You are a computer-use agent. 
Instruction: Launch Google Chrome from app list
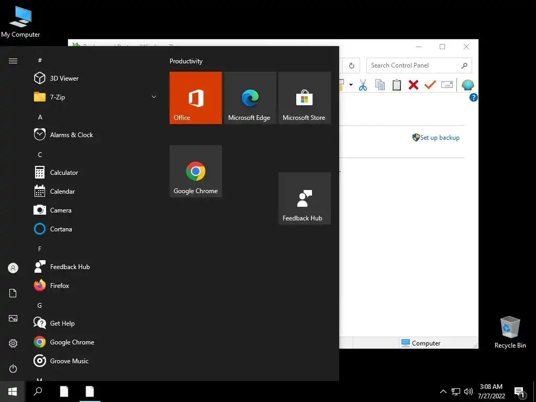[96, 342]
